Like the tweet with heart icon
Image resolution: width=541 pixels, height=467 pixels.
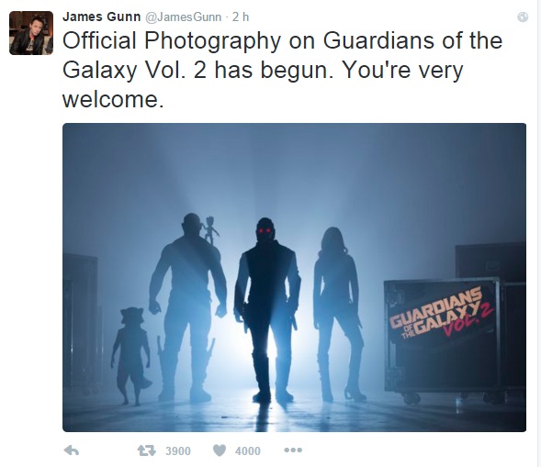(220, 450)
